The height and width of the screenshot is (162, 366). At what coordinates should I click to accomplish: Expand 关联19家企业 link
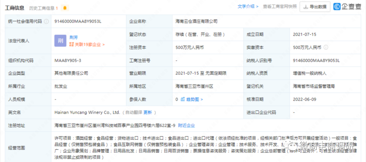pyautogui.click(x=87, y=45)
